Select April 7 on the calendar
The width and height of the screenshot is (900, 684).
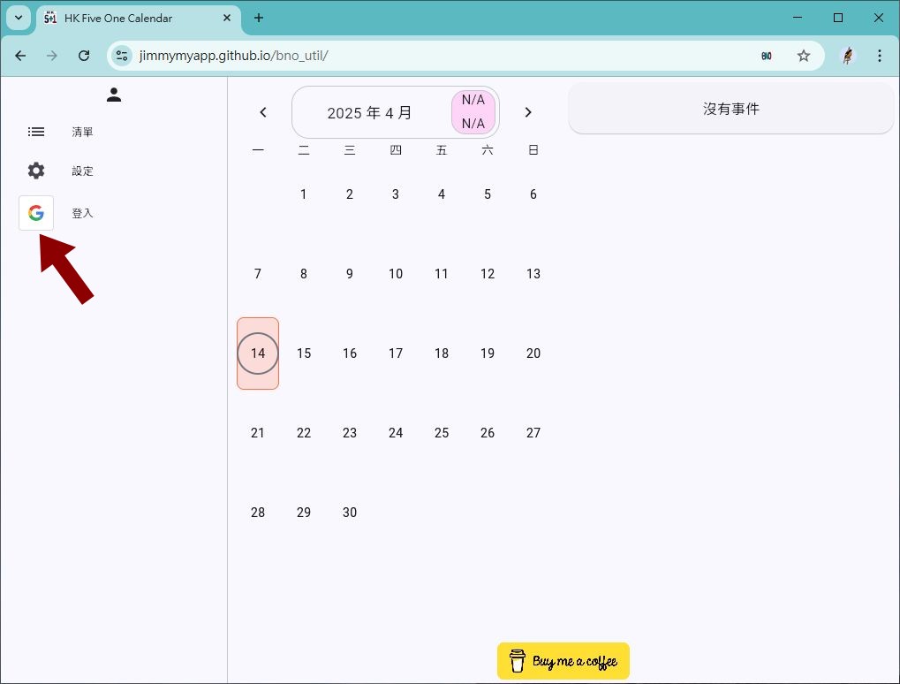[x=258, y=274]
